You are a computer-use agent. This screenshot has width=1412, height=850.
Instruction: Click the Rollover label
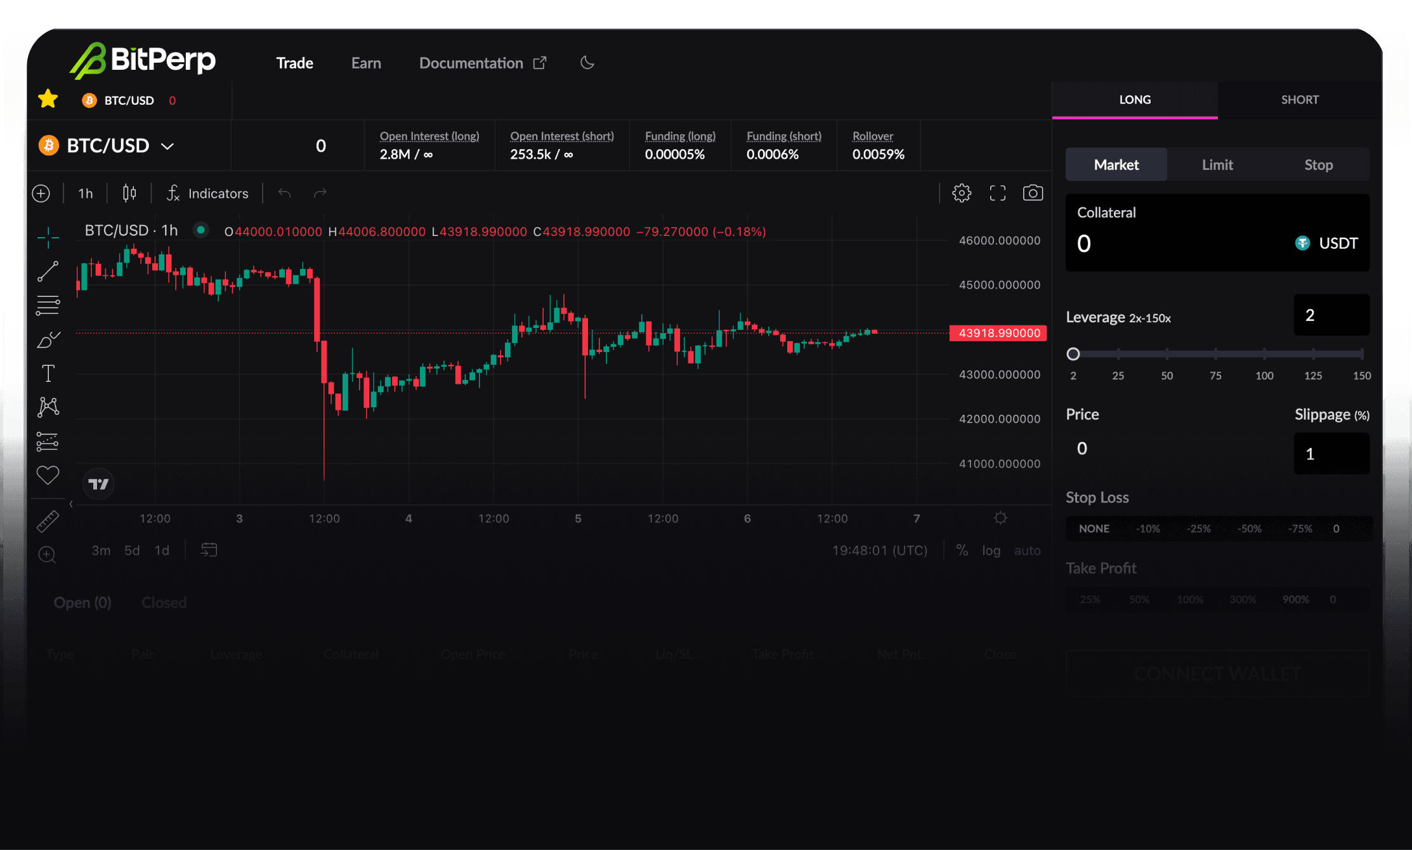point(873,136)
